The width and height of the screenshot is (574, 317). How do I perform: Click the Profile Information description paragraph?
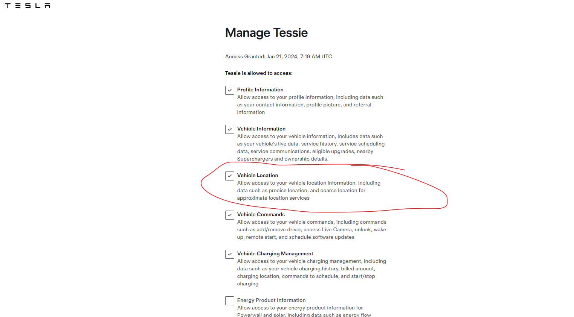coord(310,105)
